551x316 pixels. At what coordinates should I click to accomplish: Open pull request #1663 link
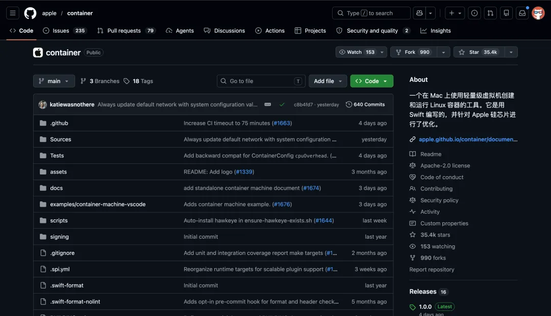(x=282, y=123)
